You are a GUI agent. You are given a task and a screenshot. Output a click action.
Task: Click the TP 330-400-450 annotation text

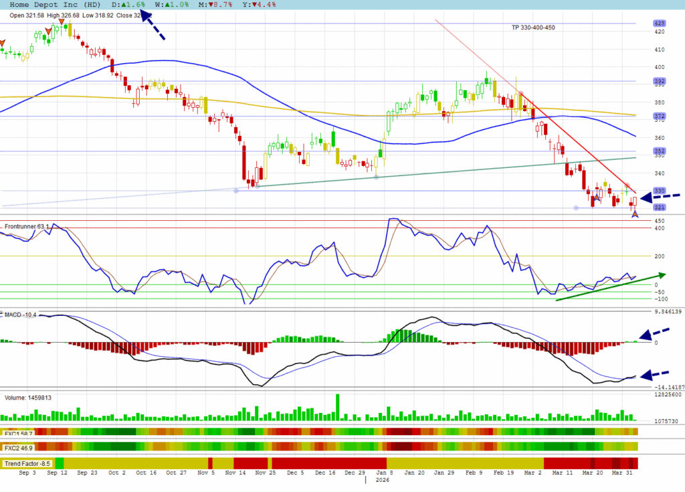click(532, 27)
